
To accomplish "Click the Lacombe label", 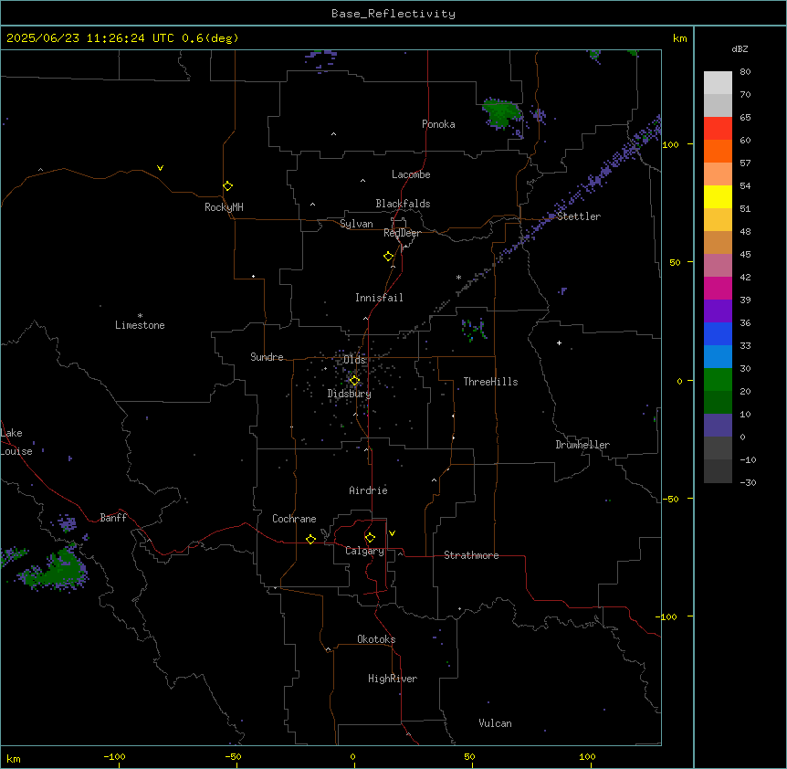I will click(x=411, y=174).
